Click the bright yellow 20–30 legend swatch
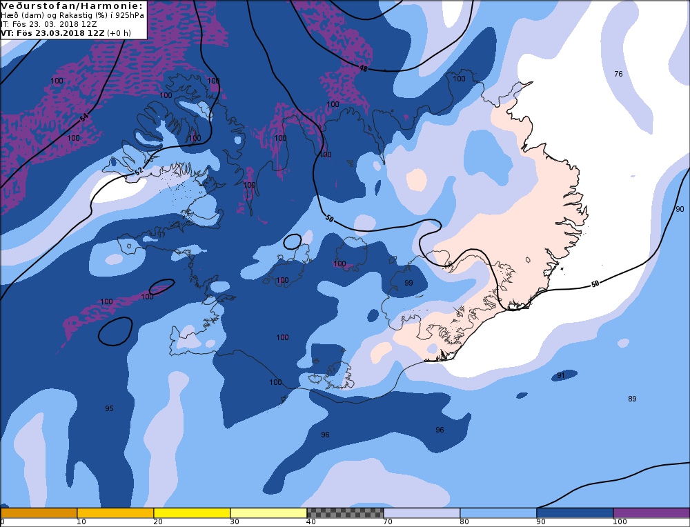The width and height of the screenshot is (690, 527). click(192, 513)
